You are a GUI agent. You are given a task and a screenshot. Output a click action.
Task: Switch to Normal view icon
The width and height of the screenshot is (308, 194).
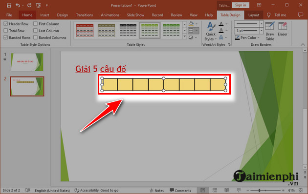[x=203, y=190]
